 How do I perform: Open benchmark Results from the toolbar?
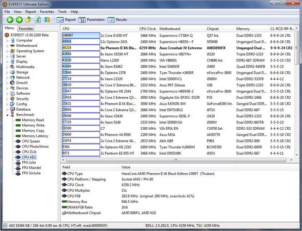[x=117, y=20]
